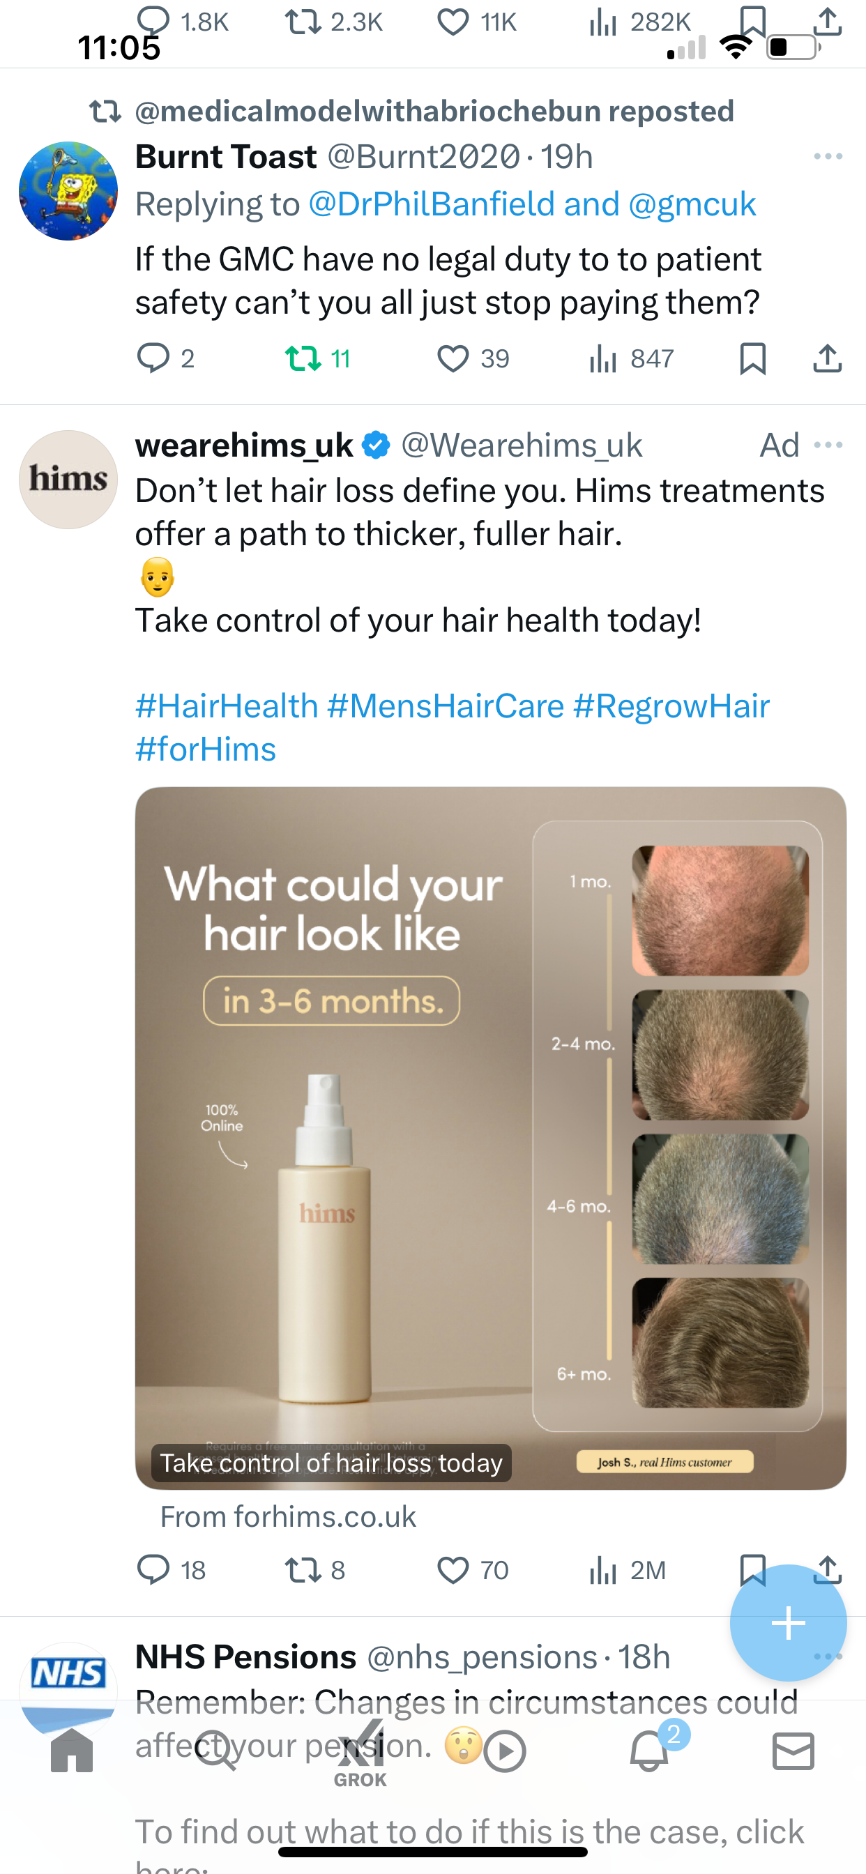
Task: Open the Grok tab
Action: pyautogui.click(x=360, y=1753)
